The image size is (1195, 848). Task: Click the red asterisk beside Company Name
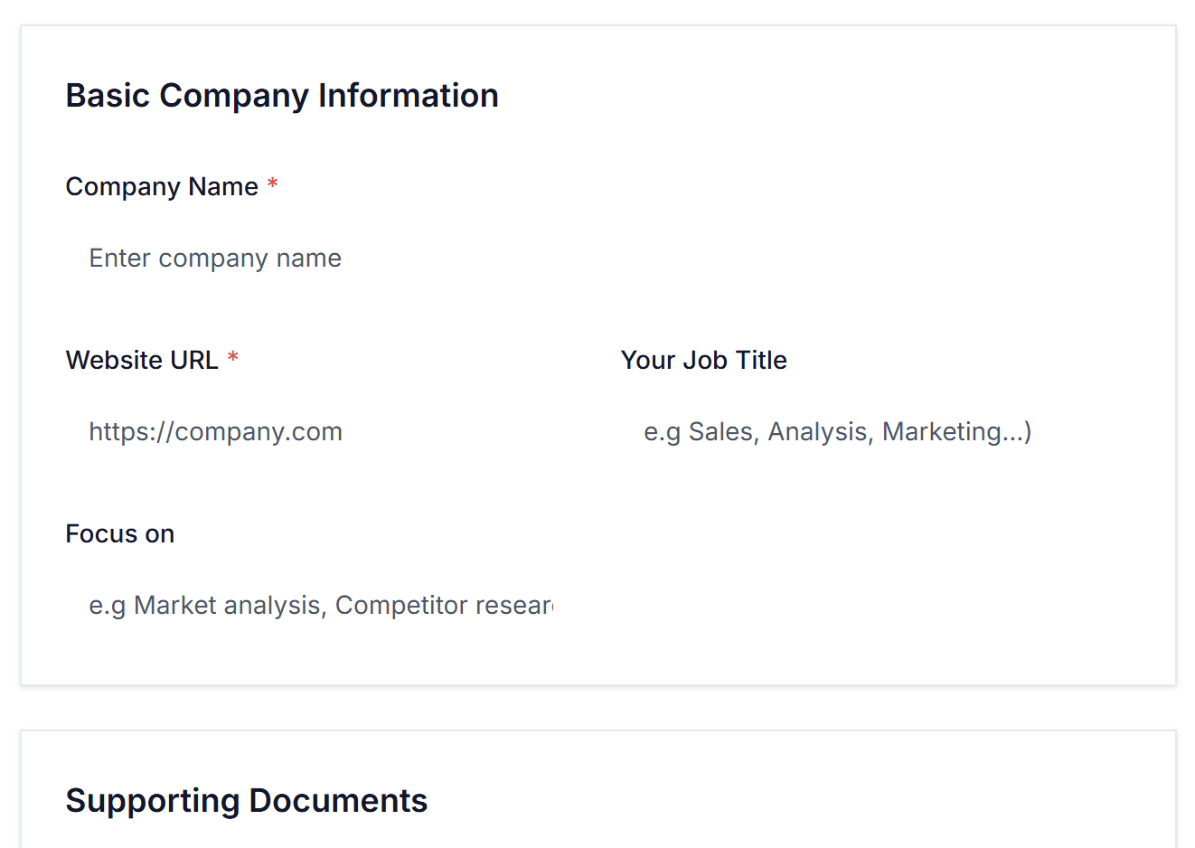coord(272,185)
